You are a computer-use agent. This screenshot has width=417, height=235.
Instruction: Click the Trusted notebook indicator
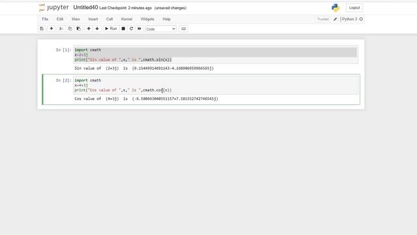click(323, 19)
